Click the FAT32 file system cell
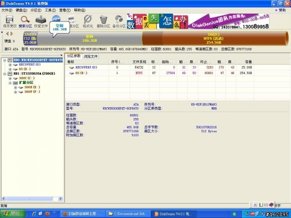Viewport: 291px width, 218px height. click(x=139, y=68)
